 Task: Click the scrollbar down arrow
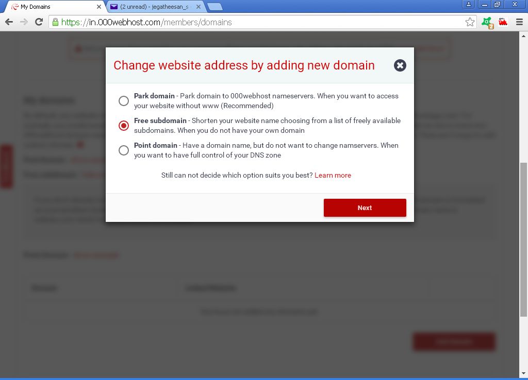tap(523, 374)
